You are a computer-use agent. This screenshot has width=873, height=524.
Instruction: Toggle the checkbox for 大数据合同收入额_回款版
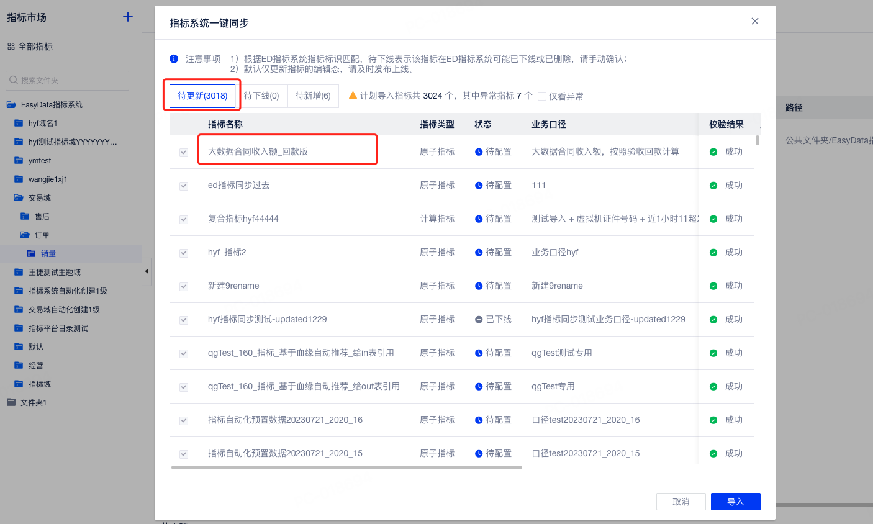point(184,152)
